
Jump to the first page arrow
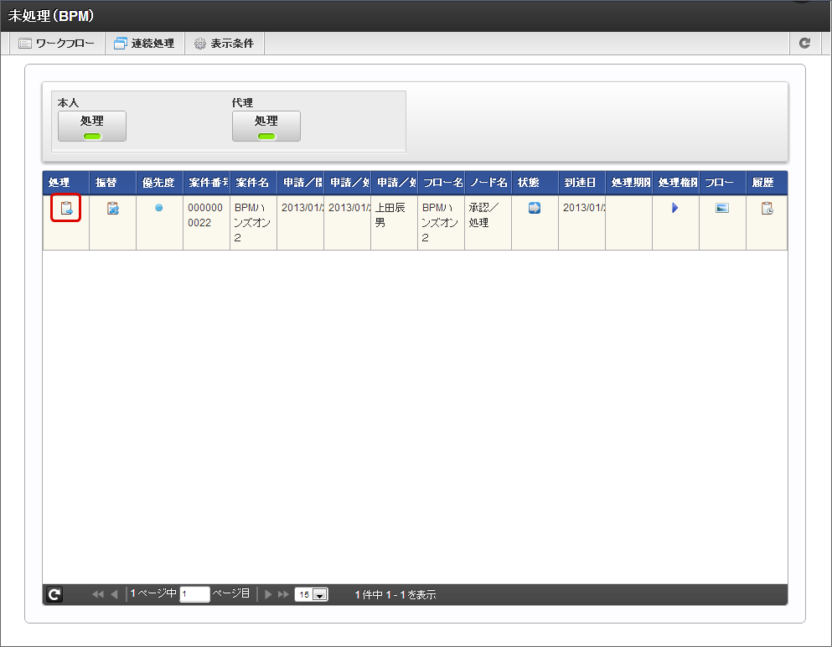(97, 594)
